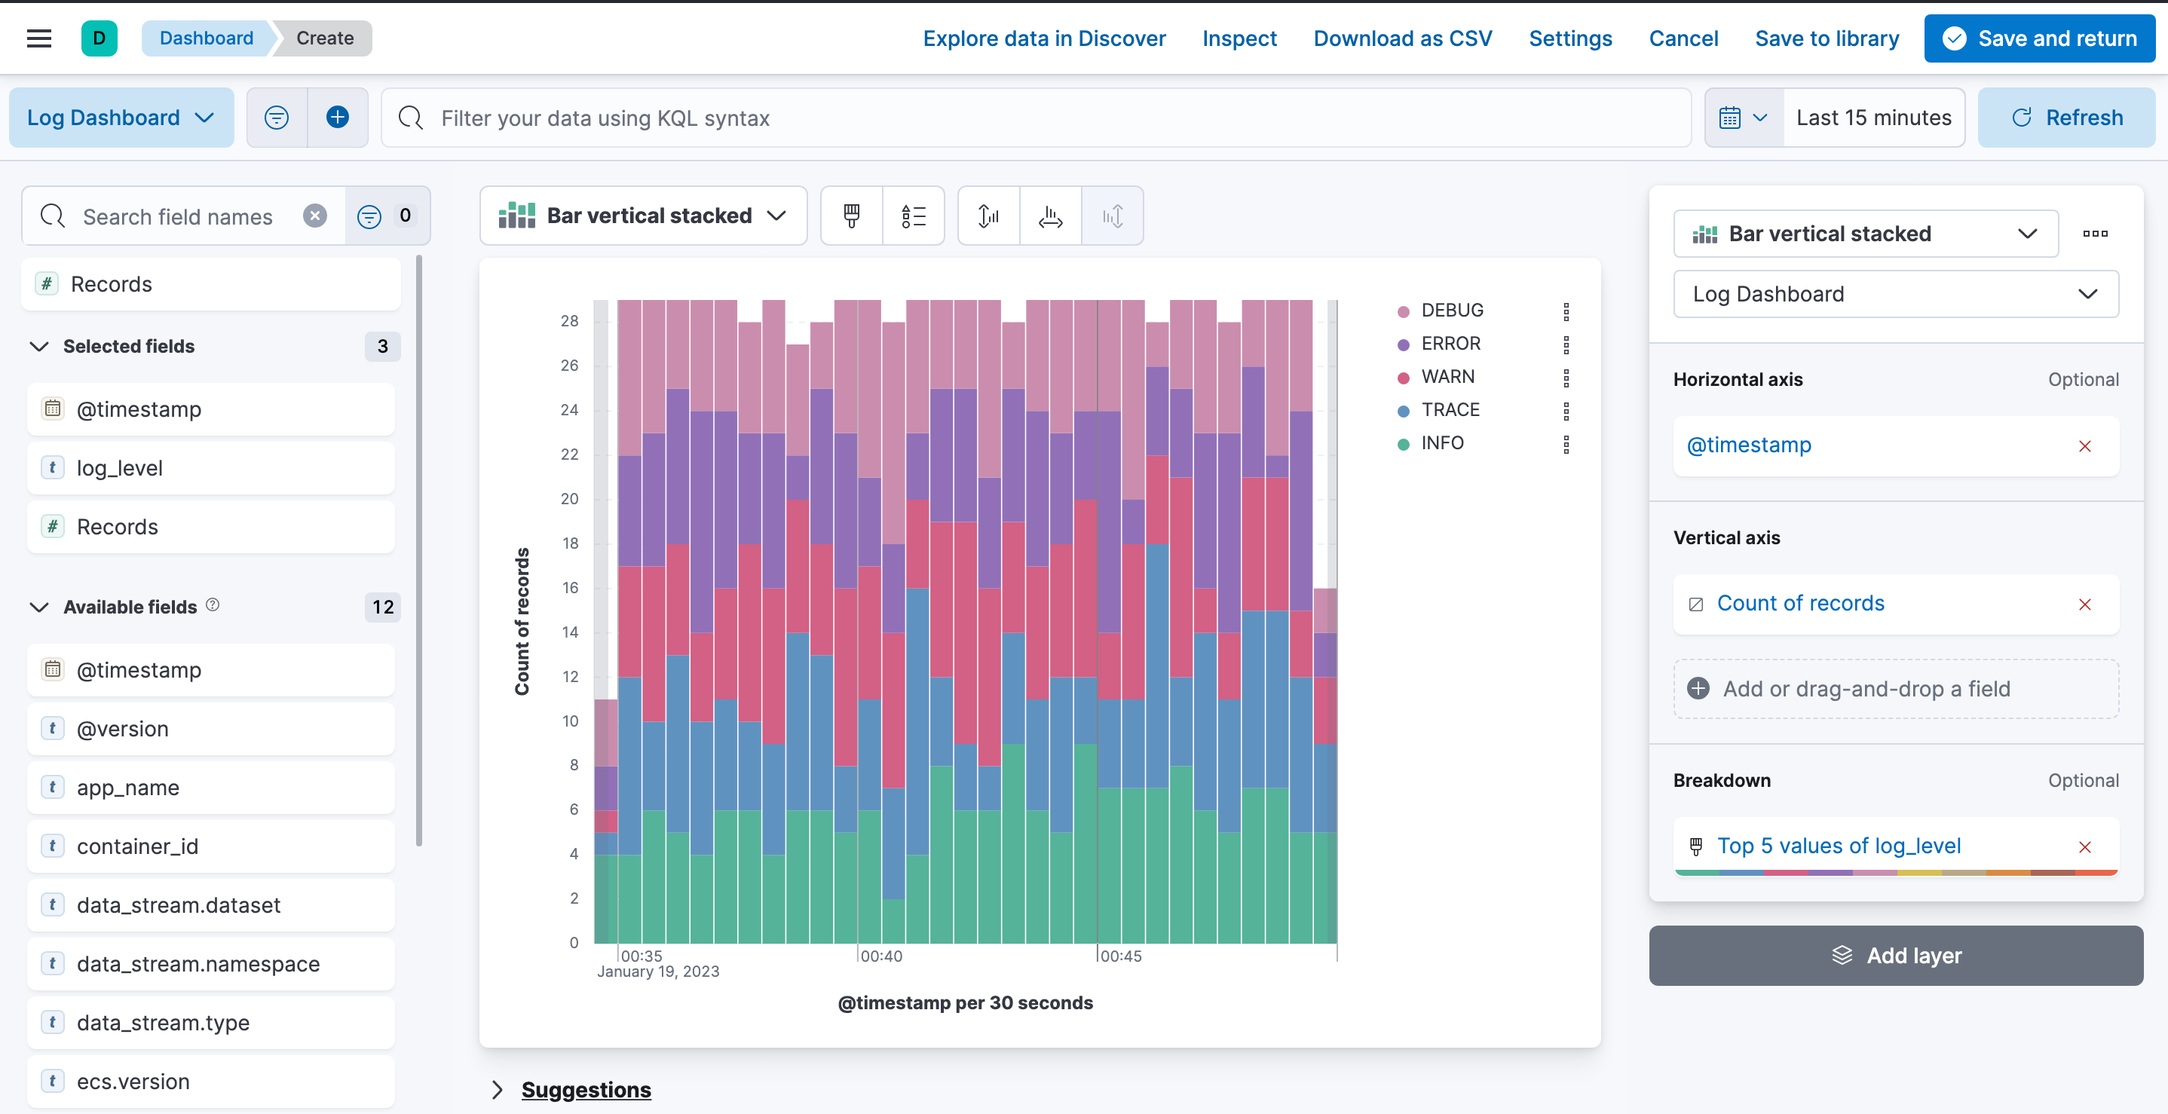Remove @timestamp from Horizontal axis
Viewport: 2168px width, 1114px height.
pyautogui.click(x=2084, y=447)
